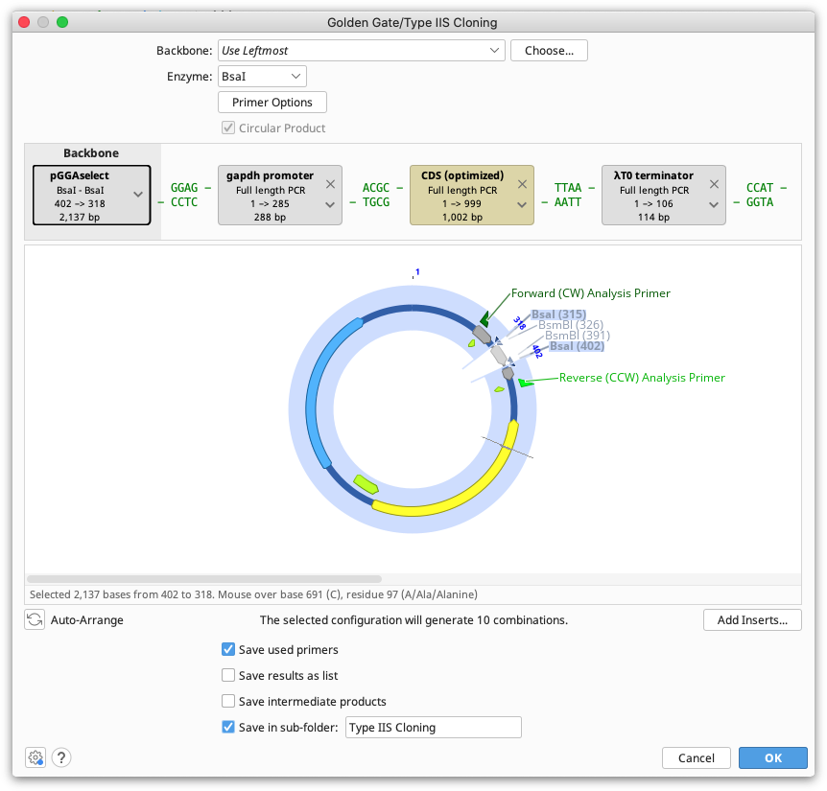
Task: Expand CDS (optimized) options chevron
Action: (x=522, y=204)
